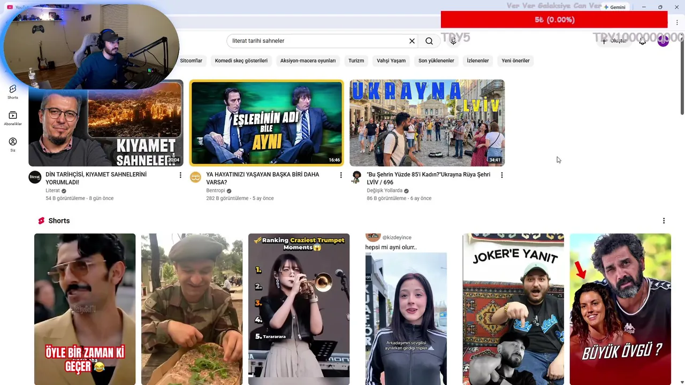Play the KIYAMET SAHNELERİ thumbnail

click(x=106, y=123)
